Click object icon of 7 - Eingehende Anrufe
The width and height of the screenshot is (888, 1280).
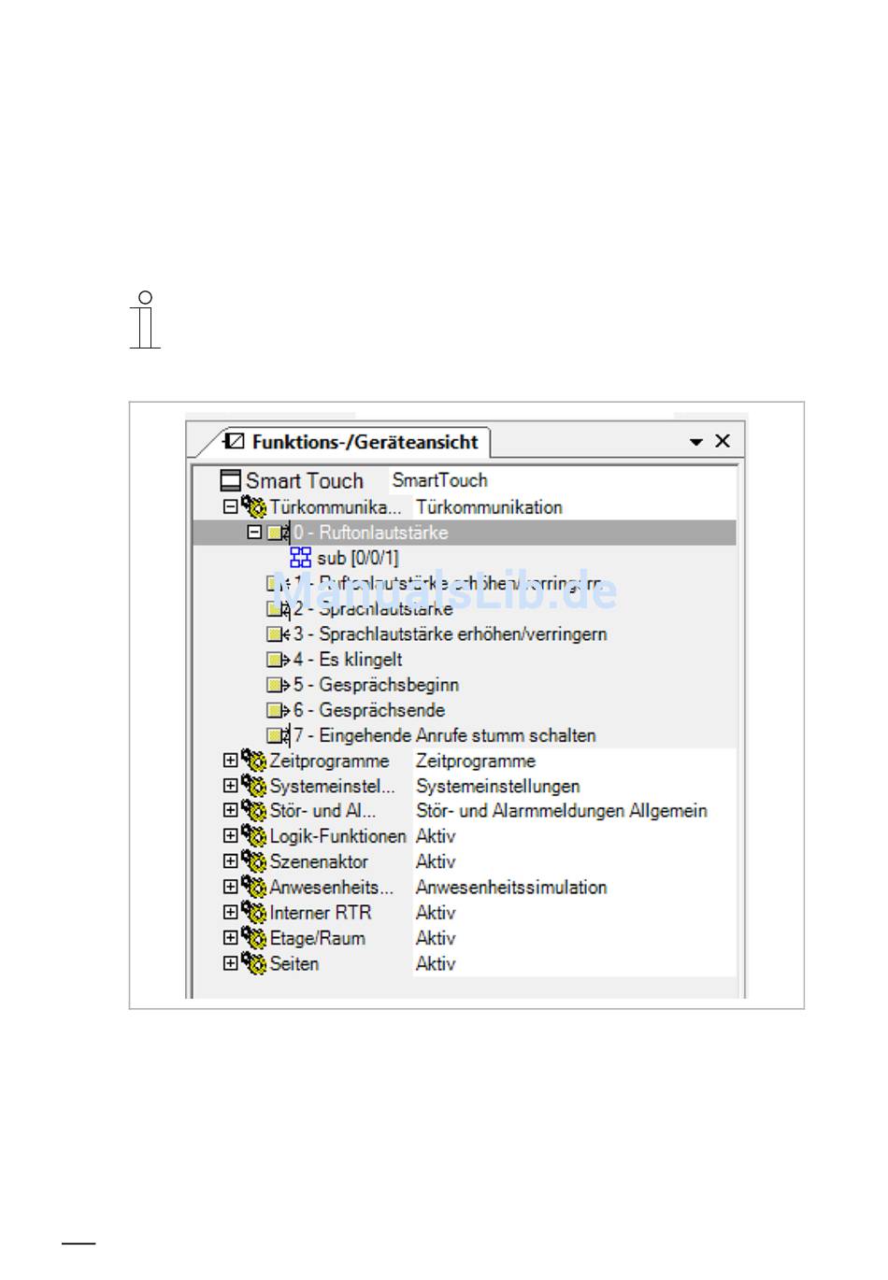pos(279,735)
